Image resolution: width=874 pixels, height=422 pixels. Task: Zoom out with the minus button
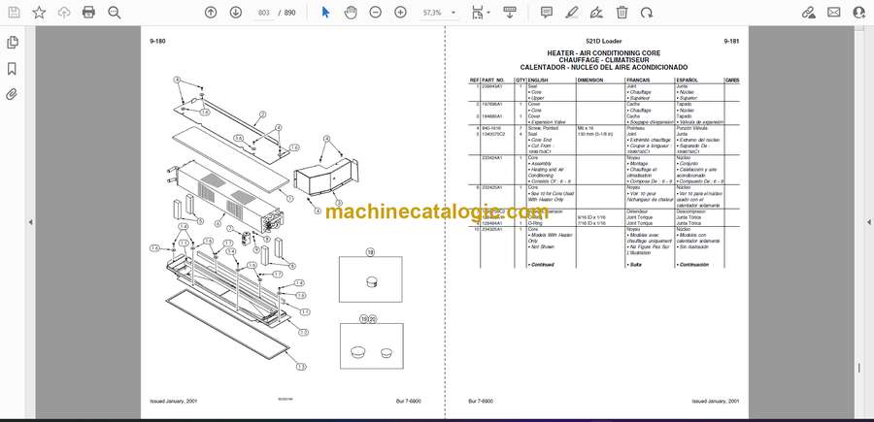coord(376,13)
